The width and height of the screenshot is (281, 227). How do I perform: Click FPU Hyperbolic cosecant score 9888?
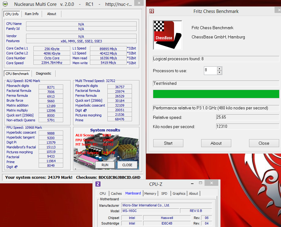51,133
